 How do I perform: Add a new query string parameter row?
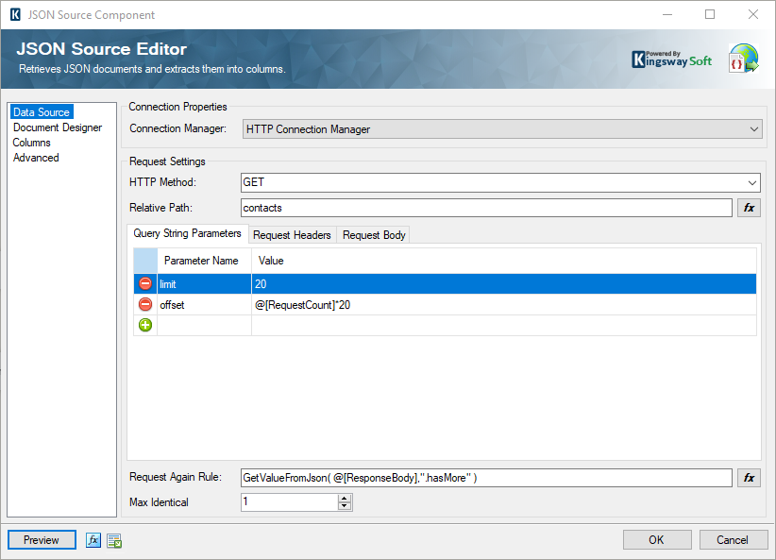click(x=145, y=325)
